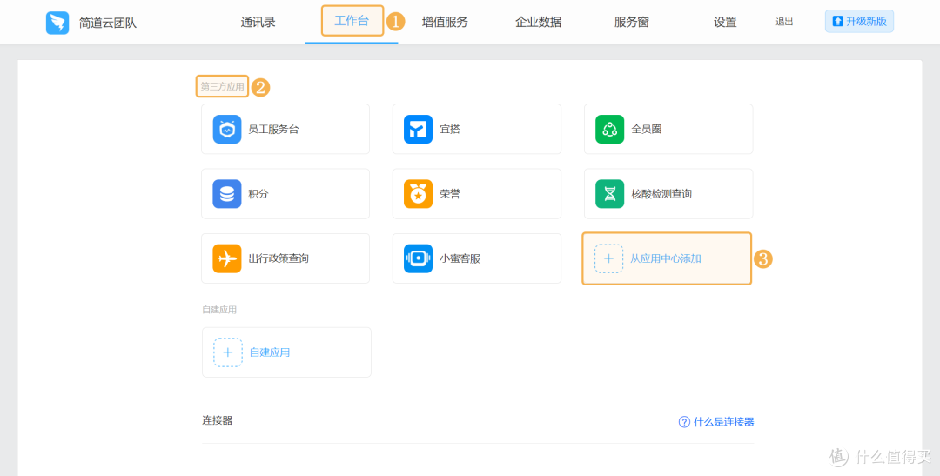Open the 核酸检测查询 DNA icon
Image resolution: width=940 pixels, height=476 pixels.
coord(609,194)
